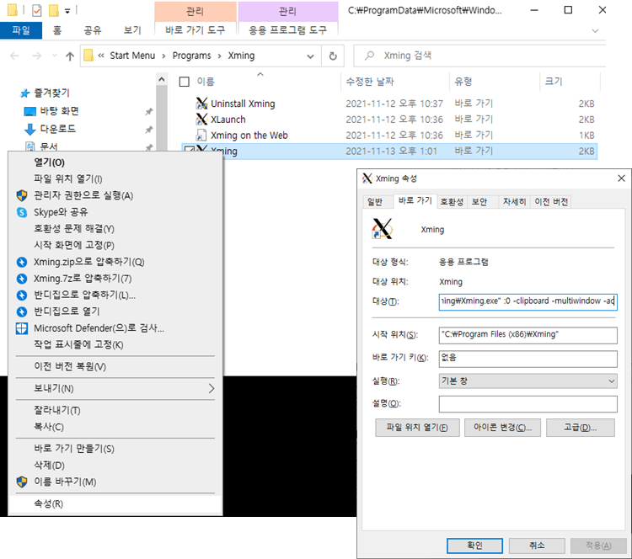Click the chevron after Programs in path
632x559 pixels.
(219, 56)
